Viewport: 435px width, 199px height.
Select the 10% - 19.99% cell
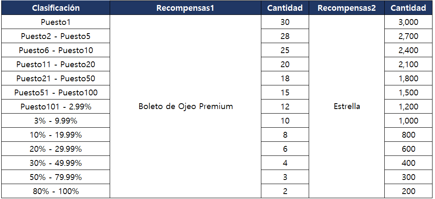[x=56, y=135]
